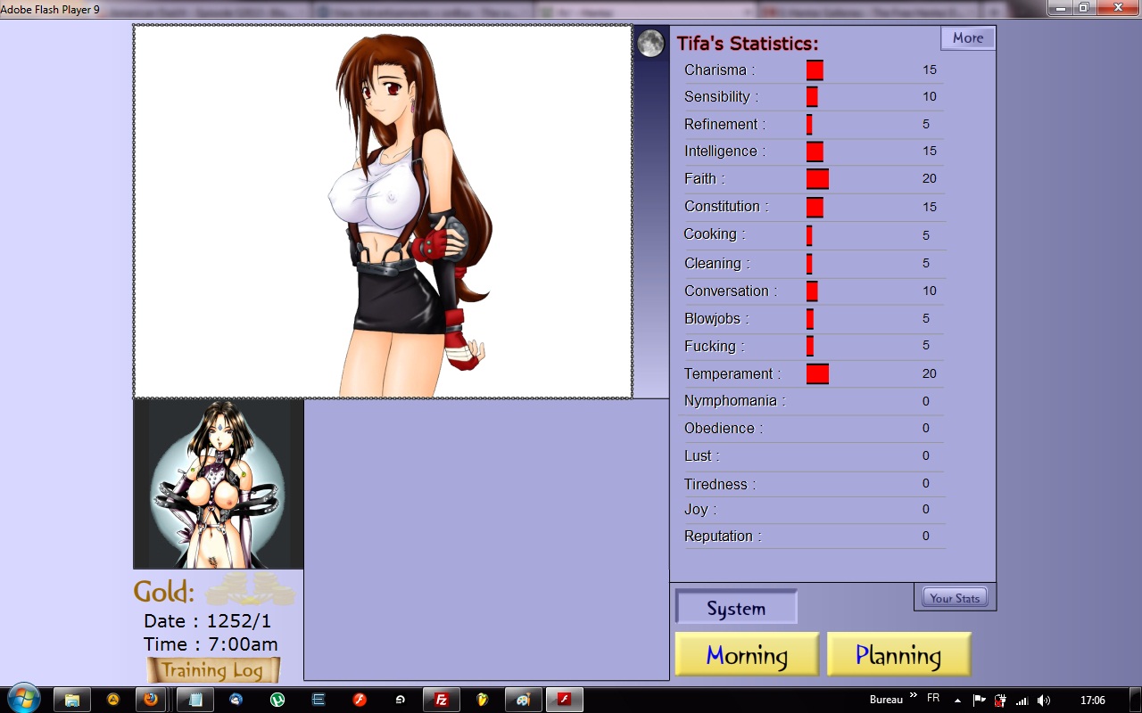The image size is (1142, 713).
Task: Click the Morning action button
Action: (747, 655)
